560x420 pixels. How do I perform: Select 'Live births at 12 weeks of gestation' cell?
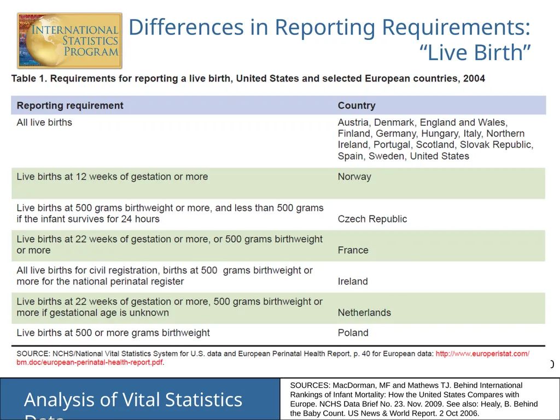(x=112, y=177)
